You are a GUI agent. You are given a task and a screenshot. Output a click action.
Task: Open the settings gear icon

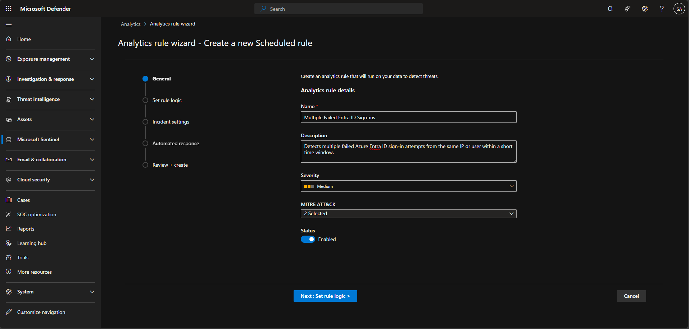pos(645,9)
